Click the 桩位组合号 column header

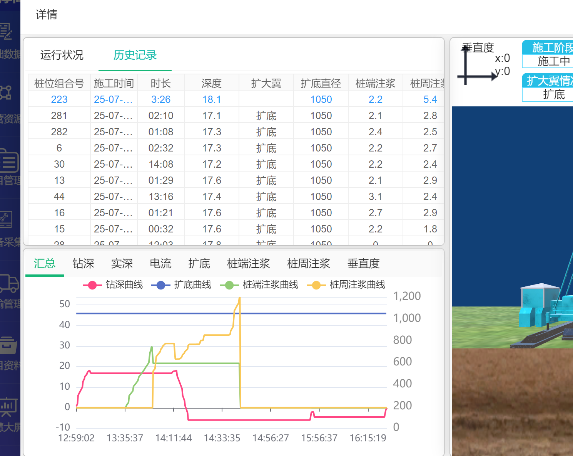(x=59, y=83)
